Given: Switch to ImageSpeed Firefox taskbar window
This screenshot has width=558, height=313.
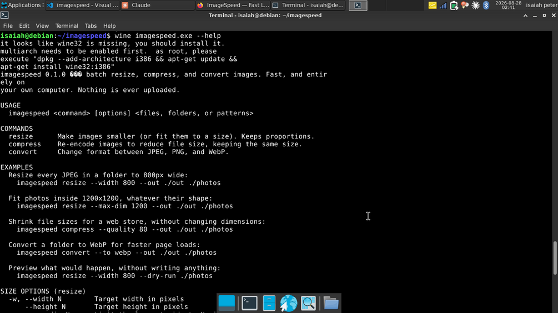Looking at the screenshot, I should click(233, 5).
